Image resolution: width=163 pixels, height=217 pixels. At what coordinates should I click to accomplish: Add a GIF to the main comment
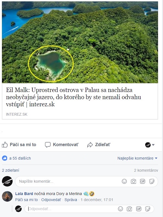point(142,181)
